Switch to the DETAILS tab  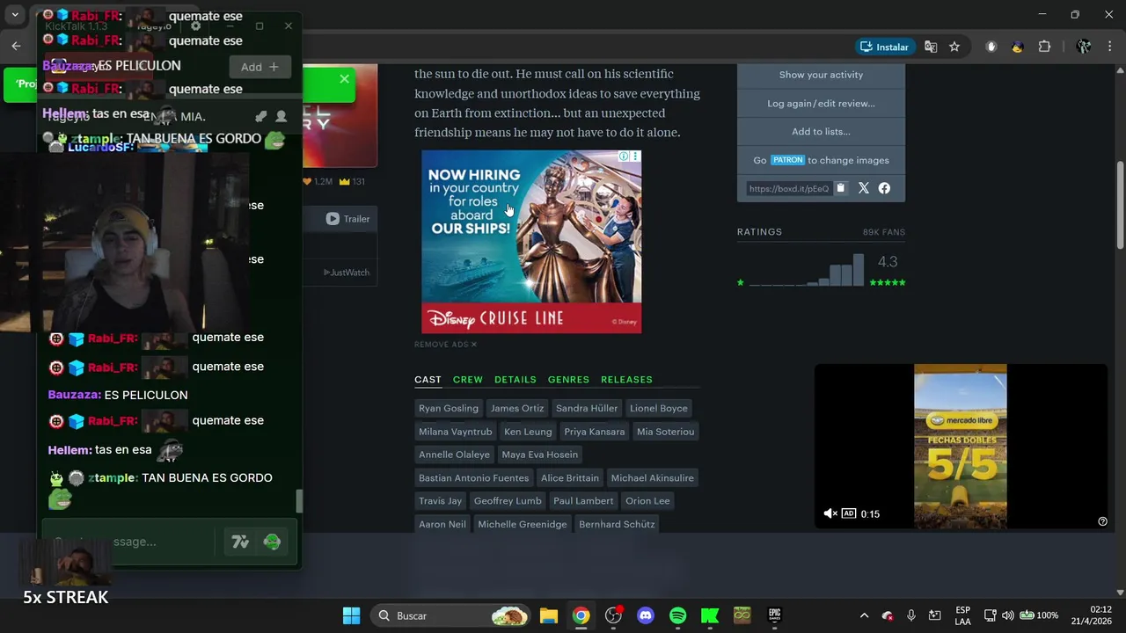click(x=515, y=380)
